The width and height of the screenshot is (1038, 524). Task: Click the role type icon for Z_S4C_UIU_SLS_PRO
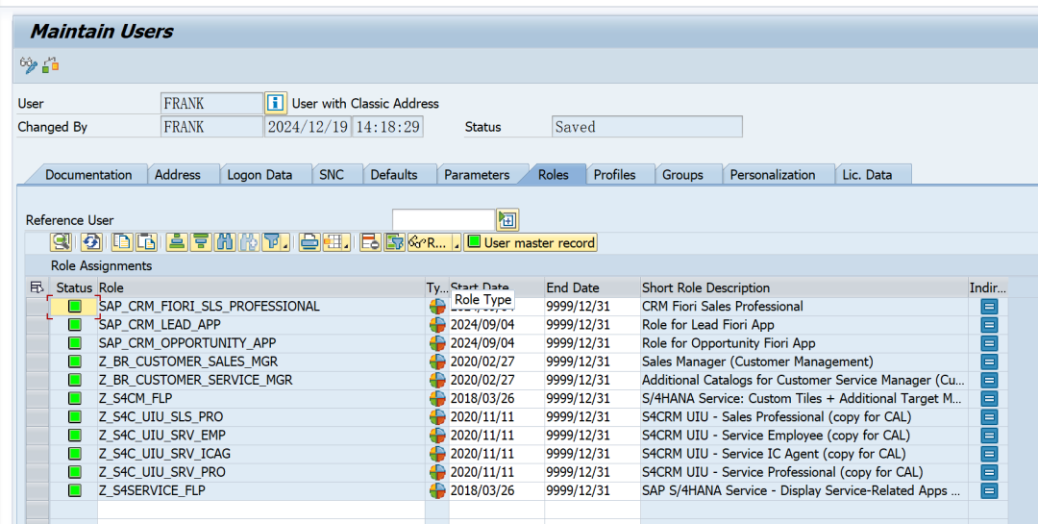pos(437,417)
